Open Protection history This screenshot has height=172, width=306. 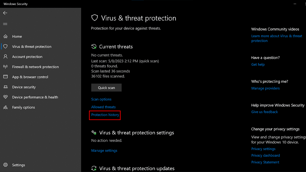[105, 115]
